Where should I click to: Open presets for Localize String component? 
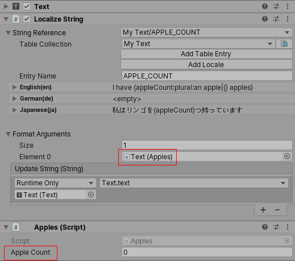[276, 19]
